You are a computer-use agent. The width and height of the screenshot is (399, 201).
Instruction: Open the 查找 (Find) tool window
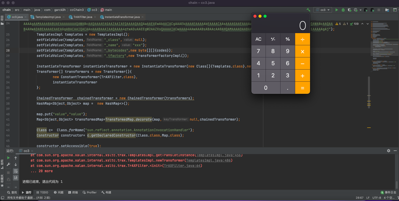tap(12, 192)
